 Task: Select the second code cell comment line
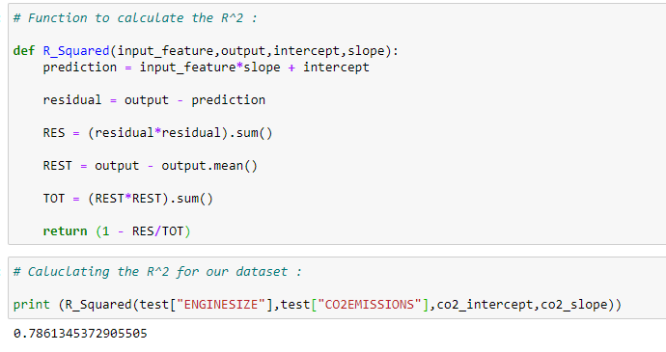click(x=157, y=272)
